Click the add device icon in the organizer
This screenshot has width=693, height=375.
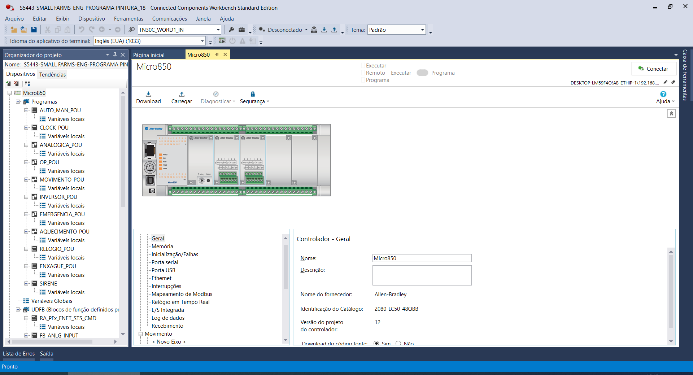(9, 83)
